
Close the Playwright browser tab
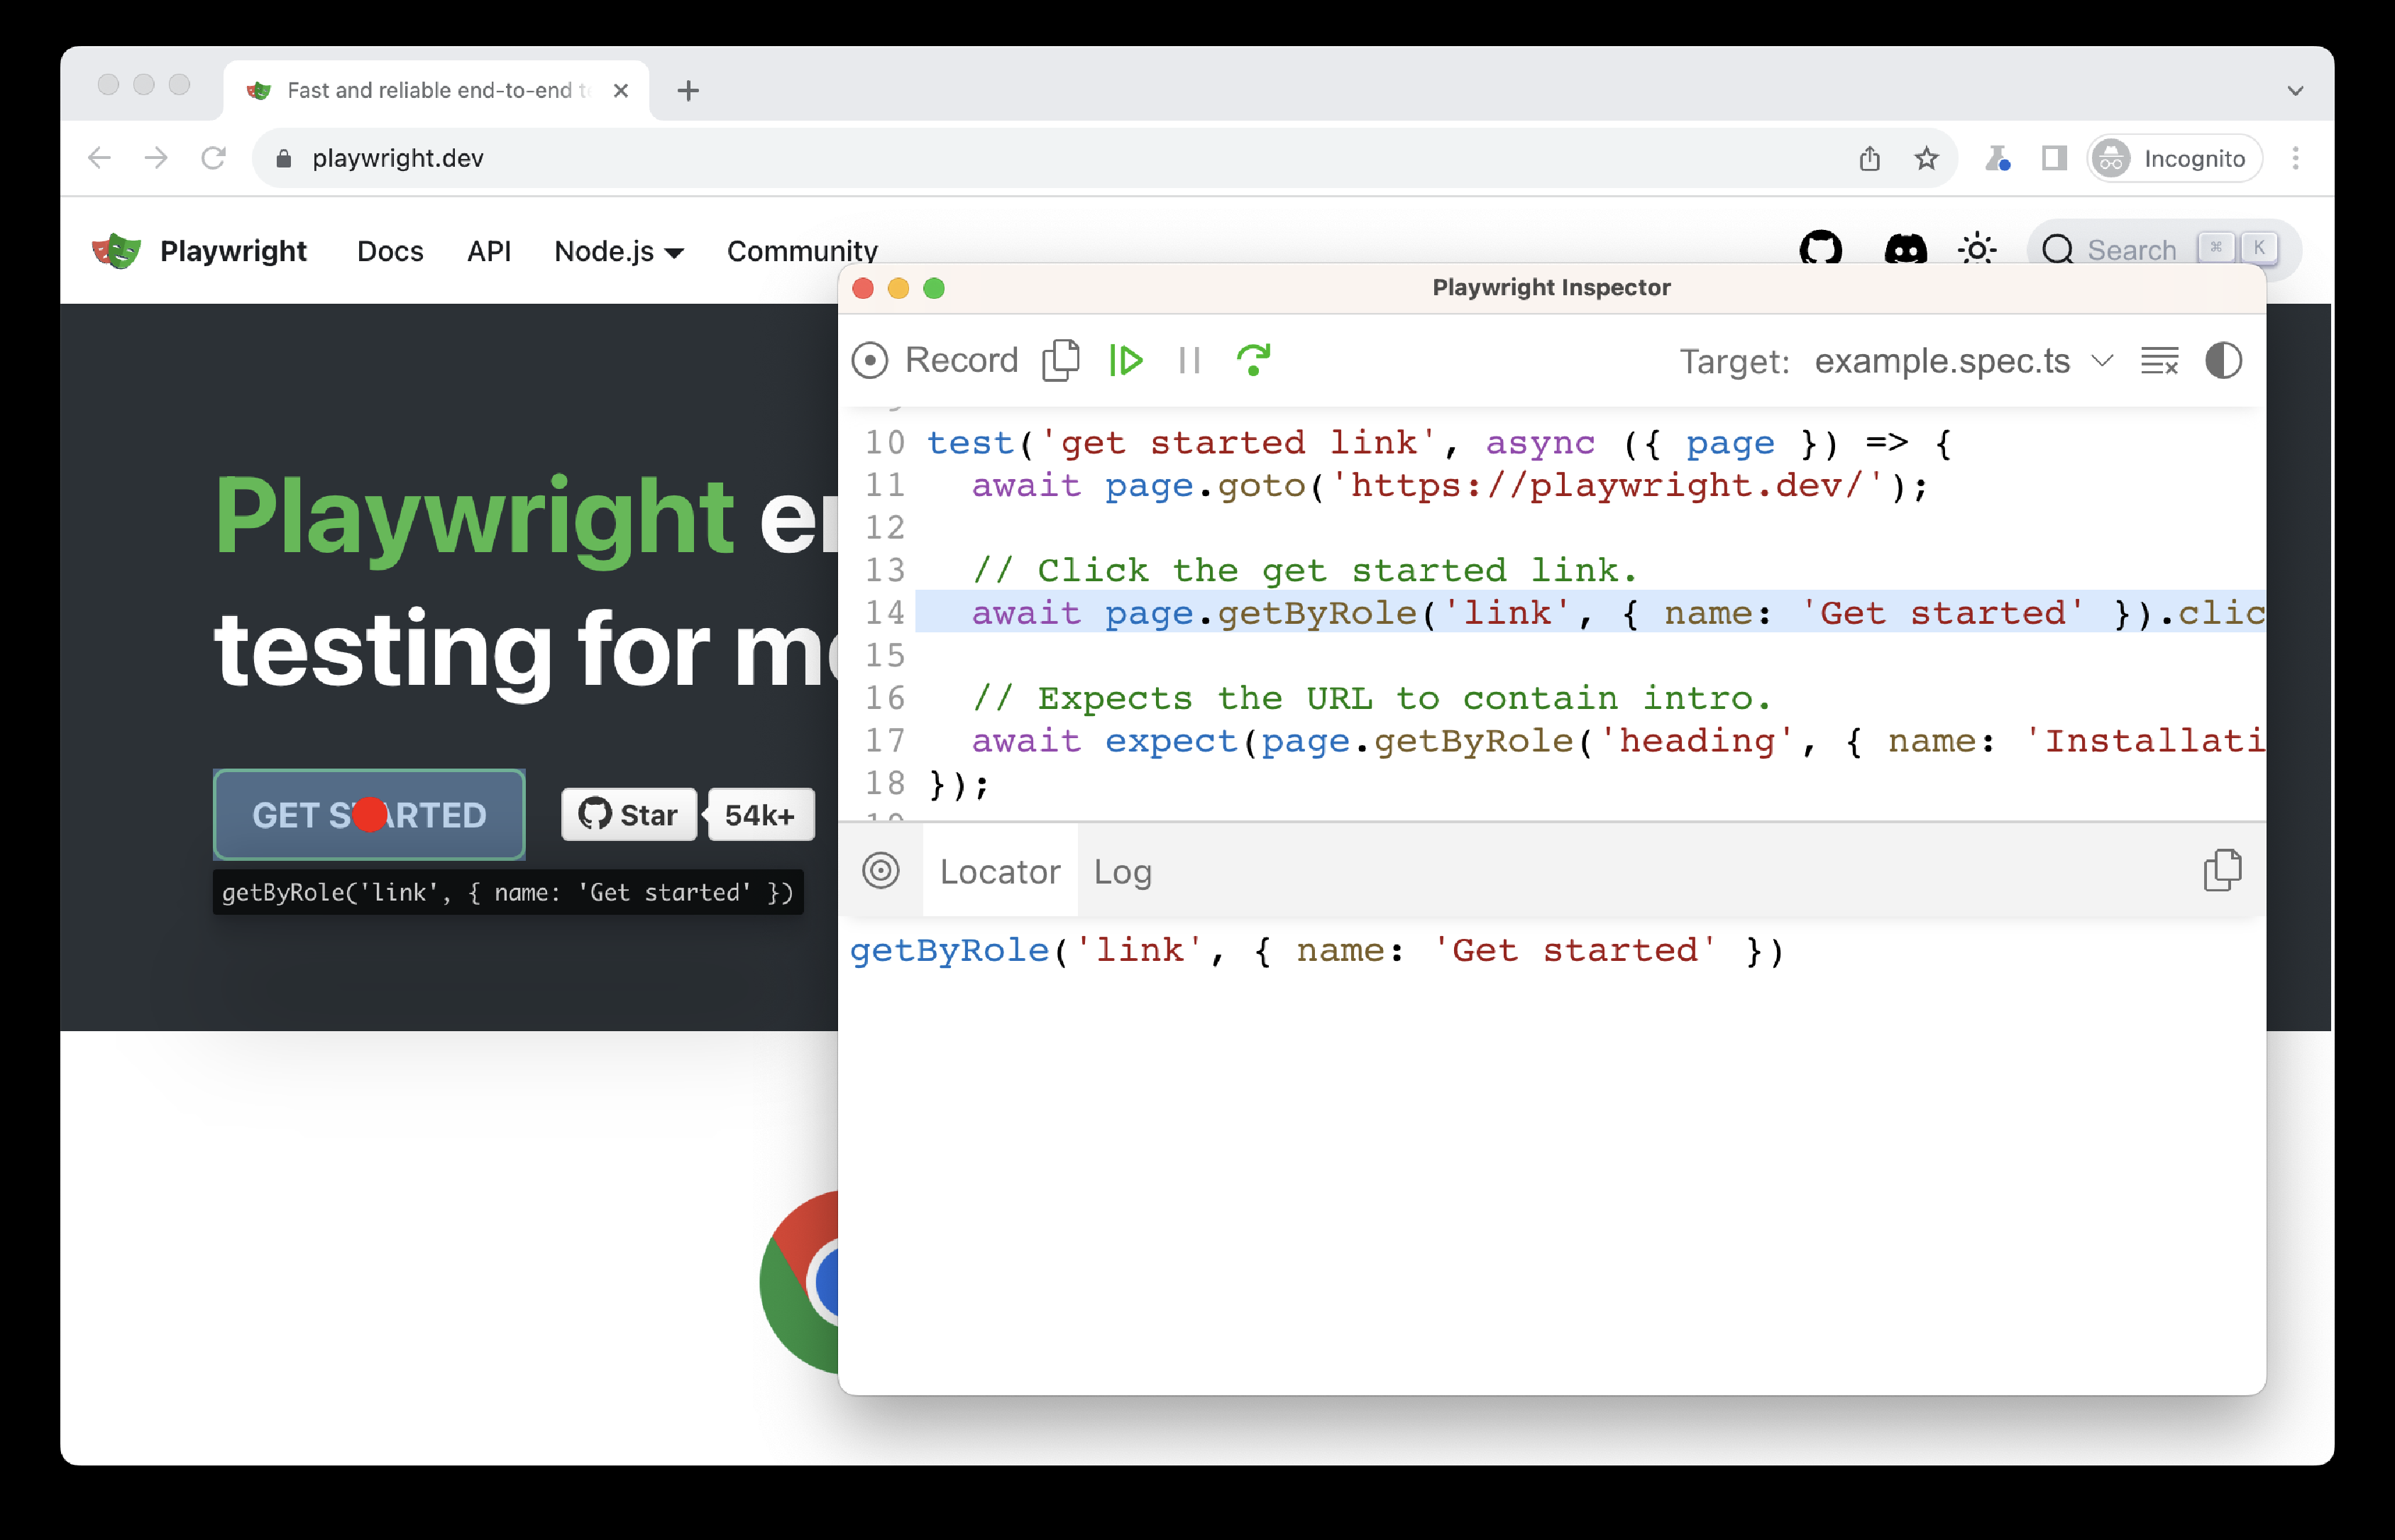[620, 91]
